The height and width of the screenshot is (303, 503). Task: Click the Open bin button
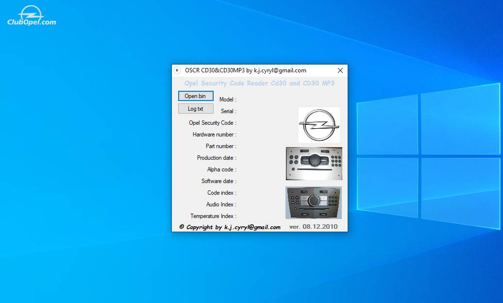pos(196,96)
